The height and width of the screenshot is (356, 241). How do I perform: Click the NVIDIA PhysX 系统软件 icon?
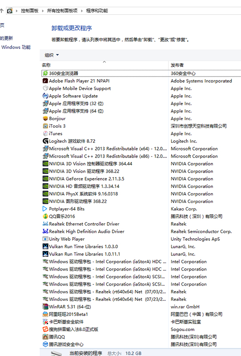point(45,194)
